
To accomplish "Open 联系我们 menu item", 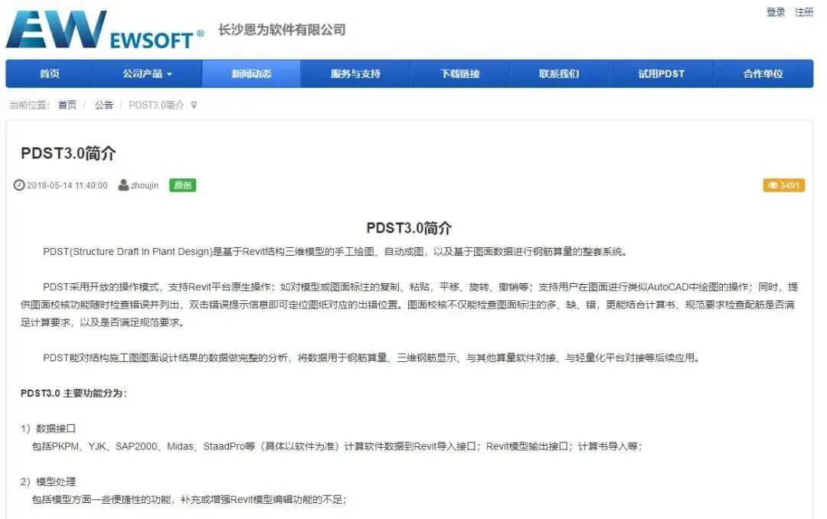I will pyautogui.click(x=559, y=73).
